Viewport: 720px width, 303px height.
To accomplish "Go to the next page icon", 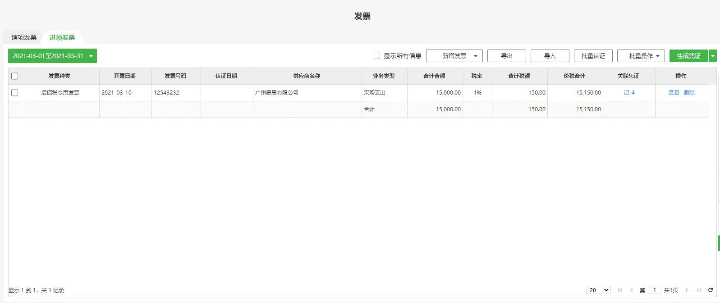I will (x=687, y=290).
